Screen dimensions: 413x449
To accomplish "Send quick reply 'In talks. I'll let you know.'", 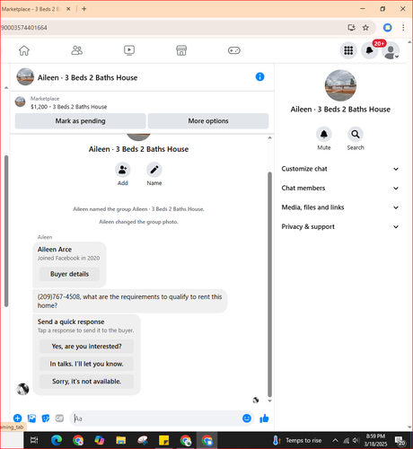I will click(86, 364).
